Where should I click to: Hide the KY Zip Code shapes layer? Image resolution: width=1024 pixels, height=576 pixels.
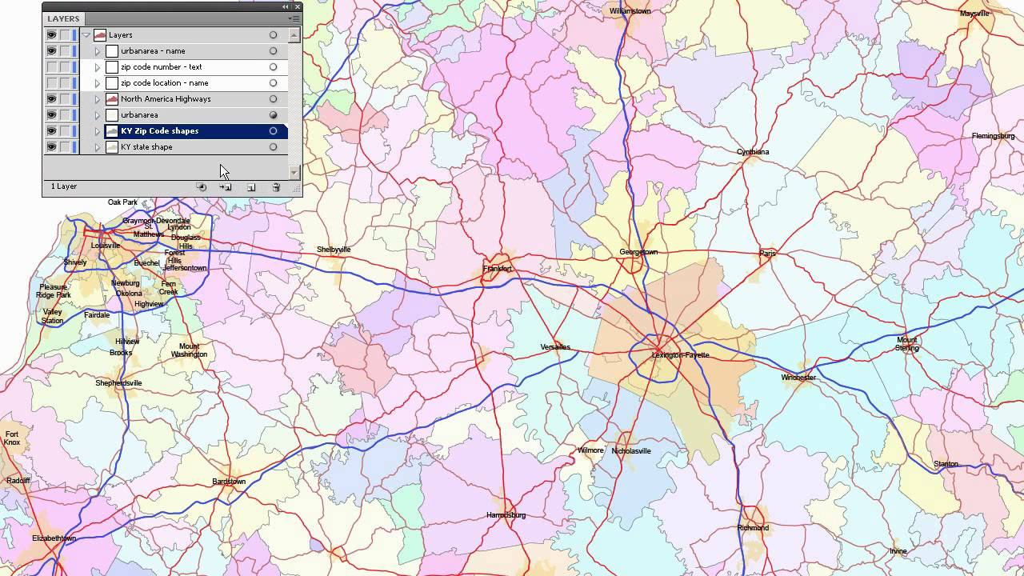(x=51, y=131)
